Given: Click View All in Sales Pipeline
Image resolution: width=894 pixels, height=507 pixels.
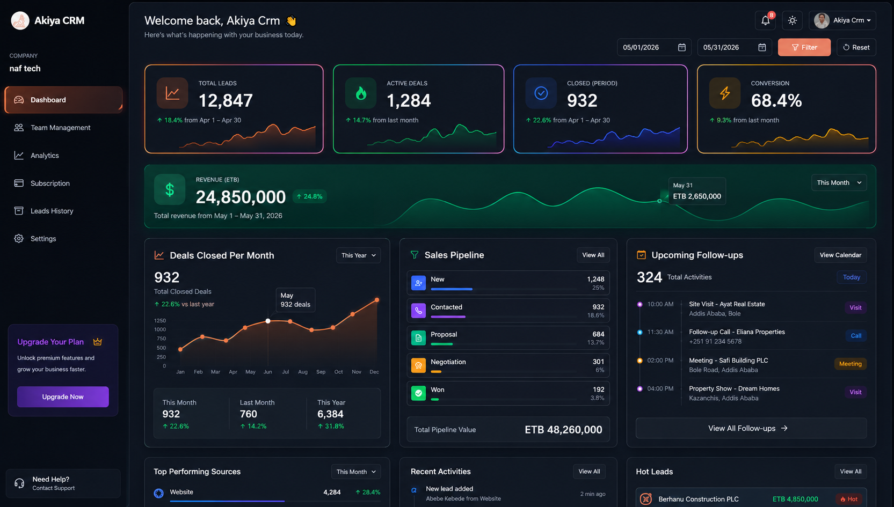Looking at the screenshot, I should 593,255.
